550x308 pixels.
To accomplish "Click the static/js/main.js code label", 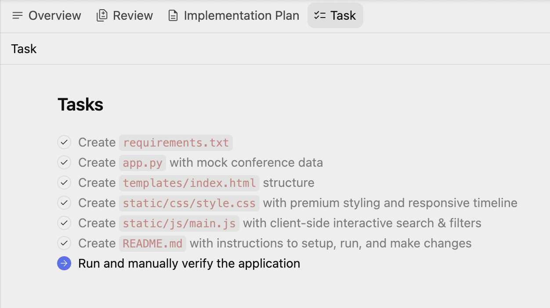I will (179, 223).
